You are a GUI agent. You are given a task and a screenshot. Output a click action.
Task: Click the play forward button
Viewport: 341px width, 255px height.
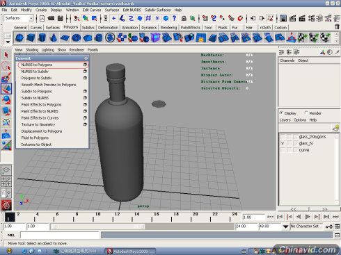308,217
